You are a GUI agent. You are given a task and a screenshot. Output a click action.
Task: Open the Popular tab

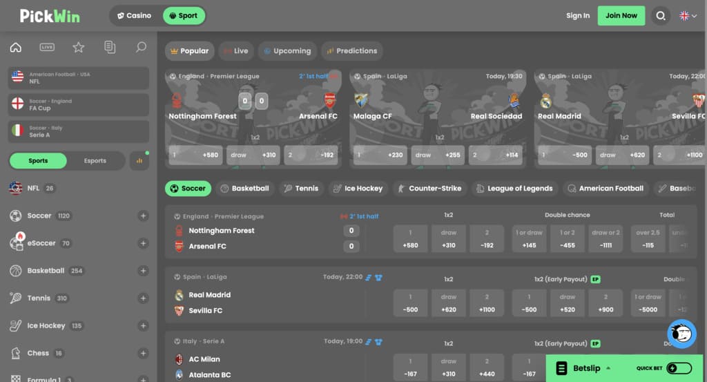point(190,51)
